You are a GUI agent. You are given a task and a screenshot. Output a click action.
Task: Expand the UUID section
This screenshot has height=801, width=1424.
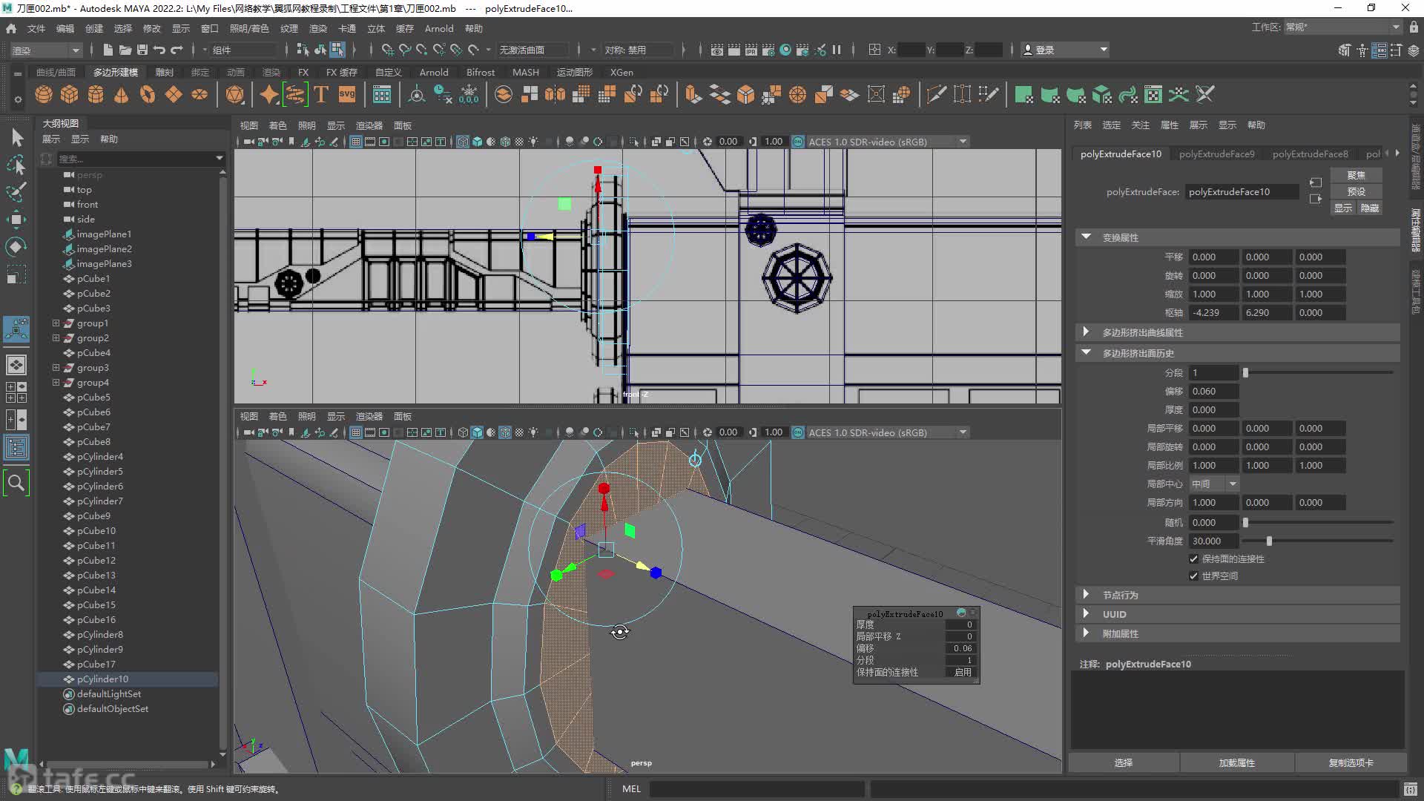1086,613
